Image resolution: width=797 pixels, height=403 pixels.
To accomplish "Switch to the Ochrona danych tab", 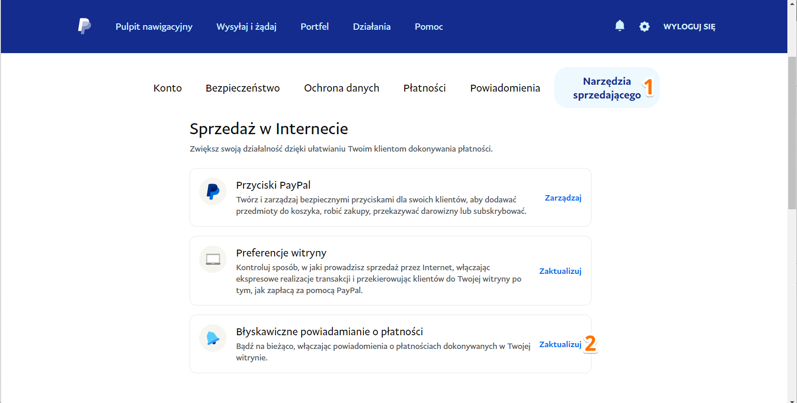I will [x=342, y=88].
